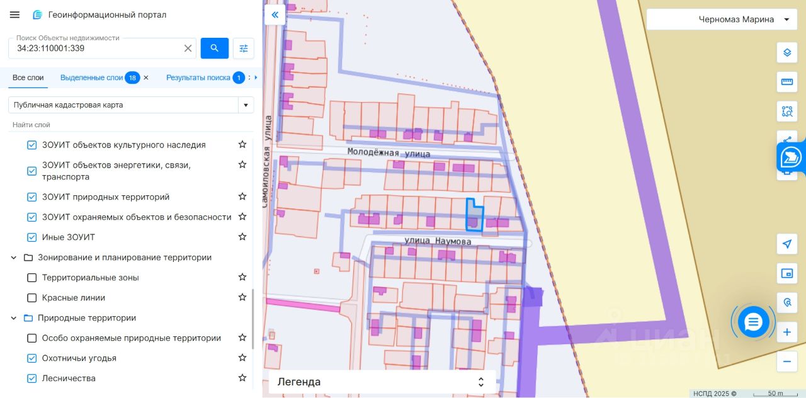This screenshot has height=398, width=806.
Task: Enable the Красные линии layer
Action: click(32, 298)
